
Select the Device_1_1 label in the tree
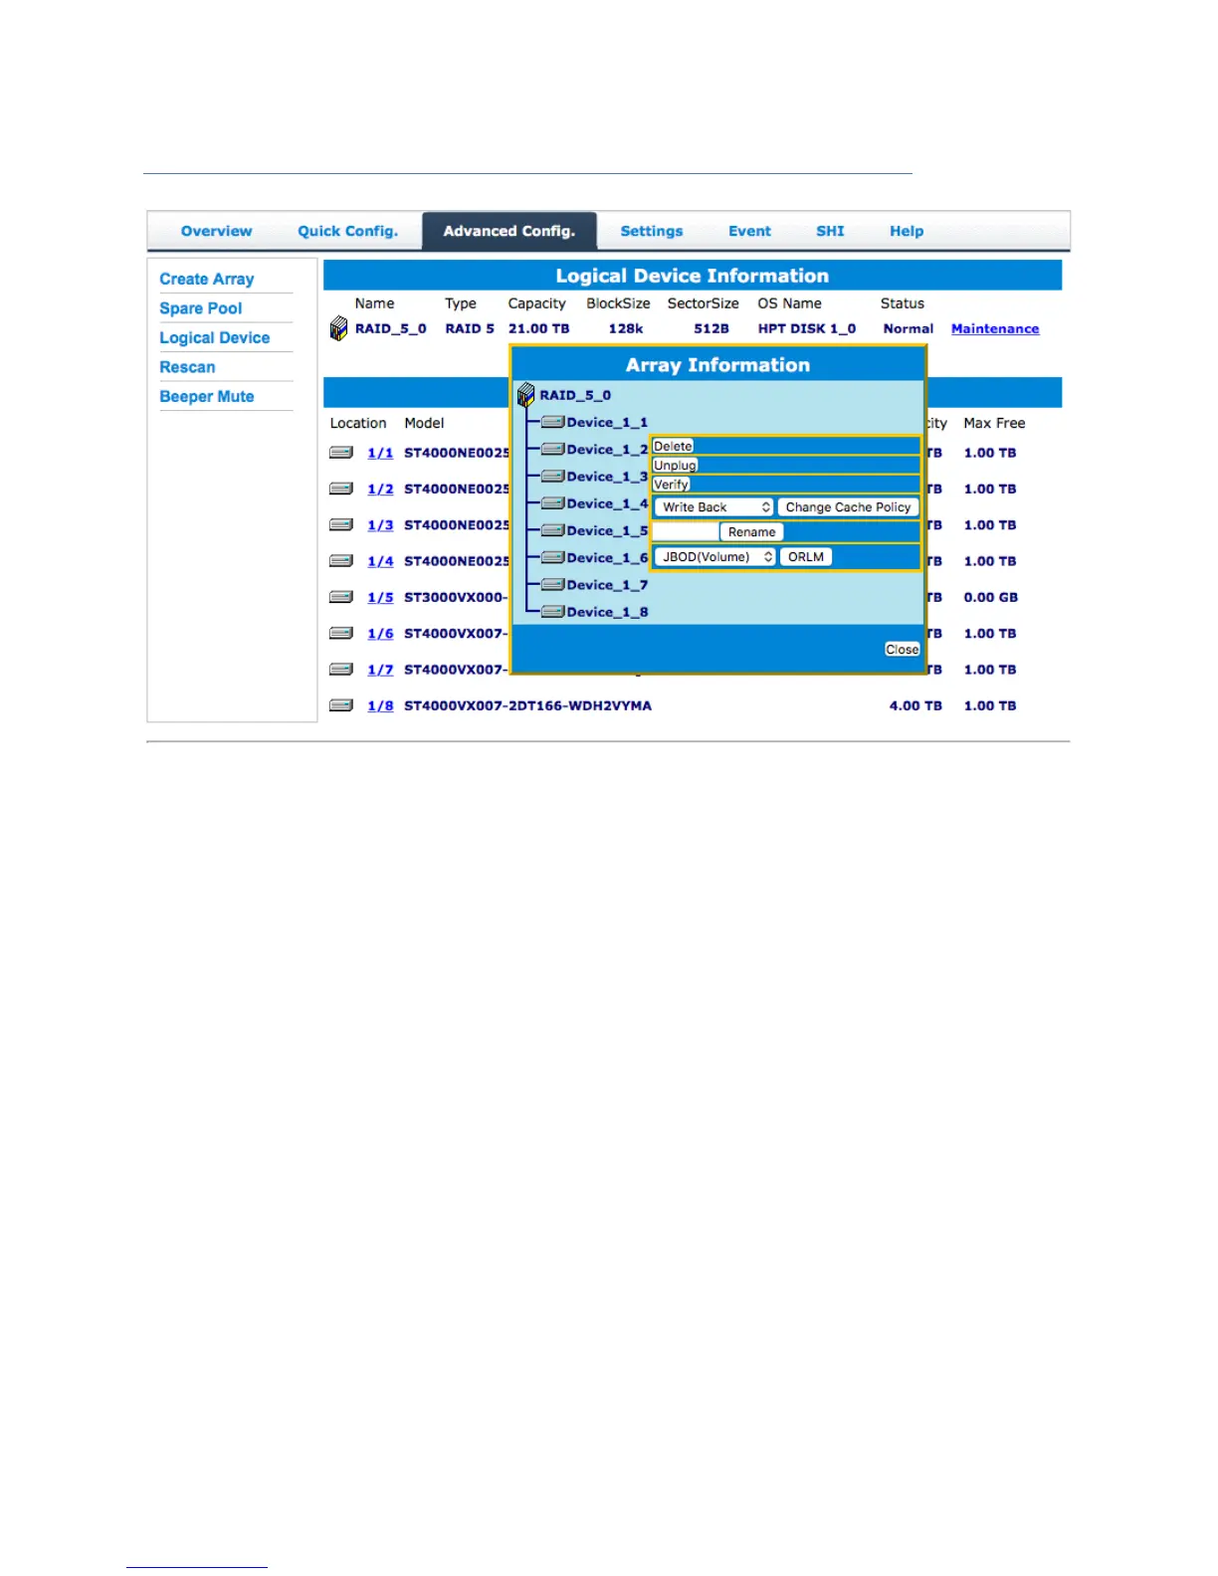coord(607,423)
